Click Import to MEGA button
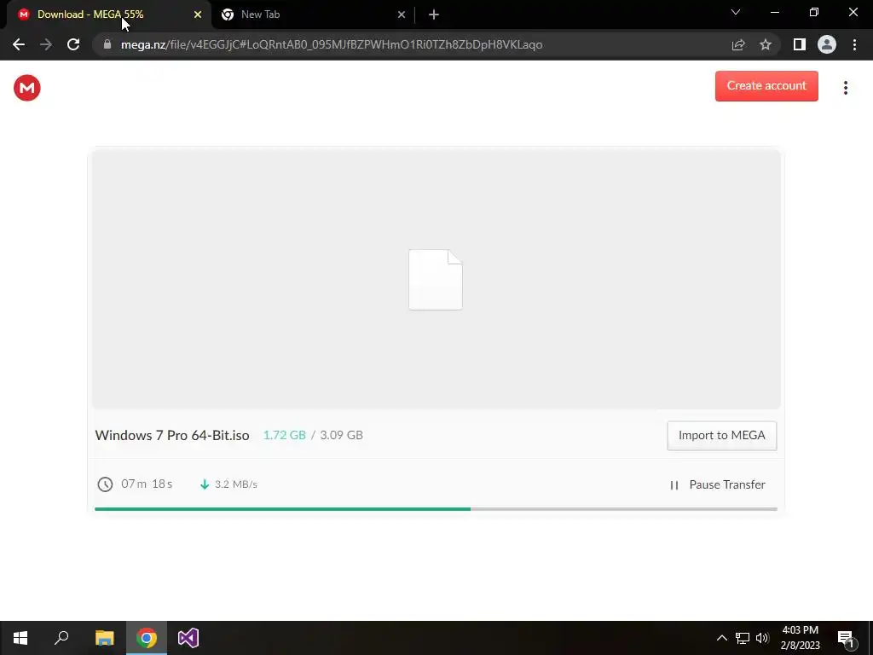This screenshot has width=873, height=655. [721, 436]
